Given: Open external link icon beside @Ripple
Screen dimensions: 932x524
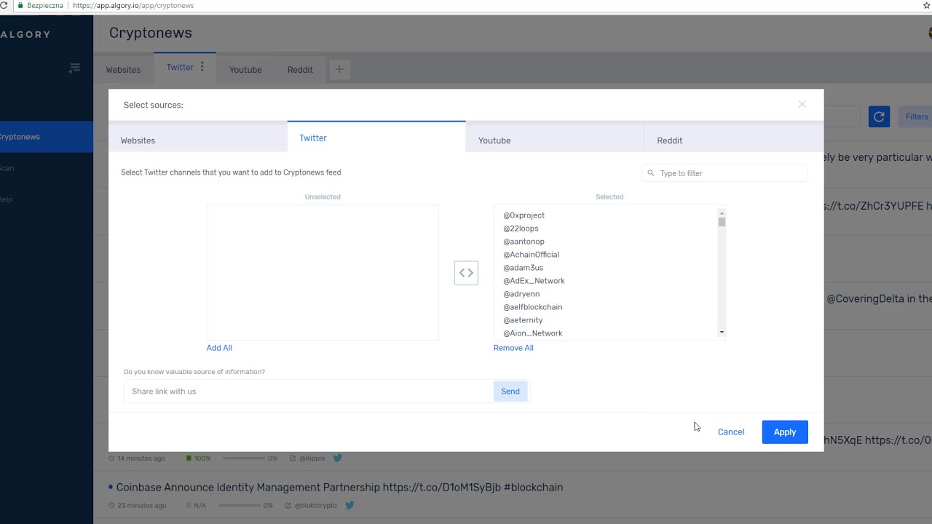Looking at the screenshot, I should coord(293,458).
